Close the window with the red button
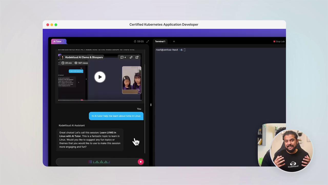 [48, 25]
